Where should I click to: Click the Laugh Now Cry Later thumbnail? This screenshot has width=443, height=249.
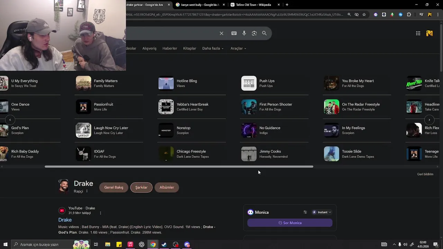pyautogui.click(x=83, y=130)
